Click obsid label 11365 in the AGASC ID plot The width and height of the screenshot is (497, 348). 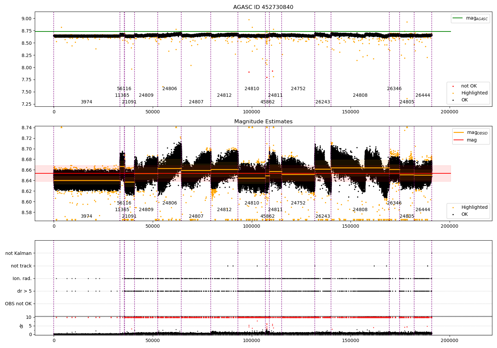point(122,95)
